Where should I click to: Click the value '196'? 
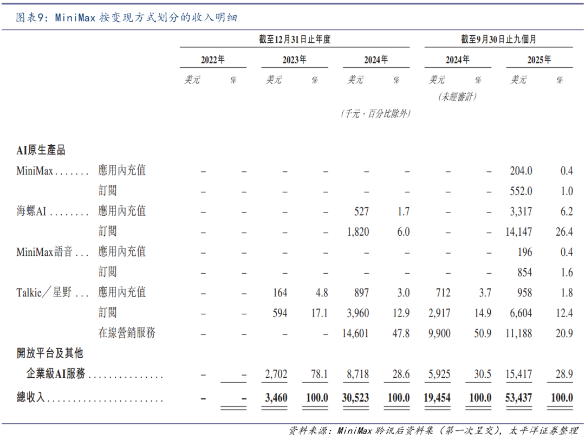524,252
